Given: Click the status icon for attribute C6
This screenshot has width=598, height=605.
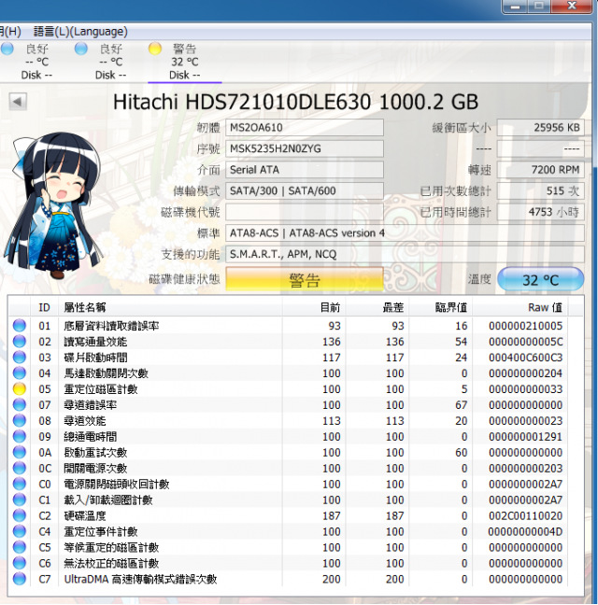Looking at the screenshot, I should coord(20,563).
